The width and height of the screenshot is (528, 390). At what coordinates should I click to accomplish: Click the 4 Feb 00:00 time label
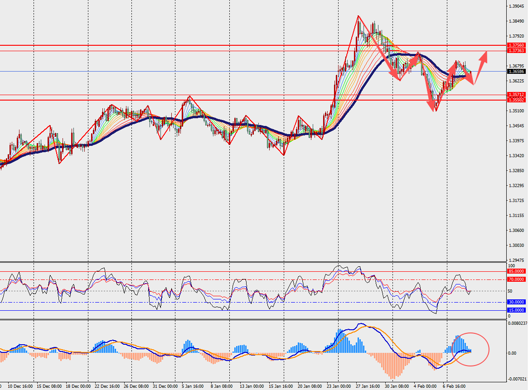[x=425, y=386]
